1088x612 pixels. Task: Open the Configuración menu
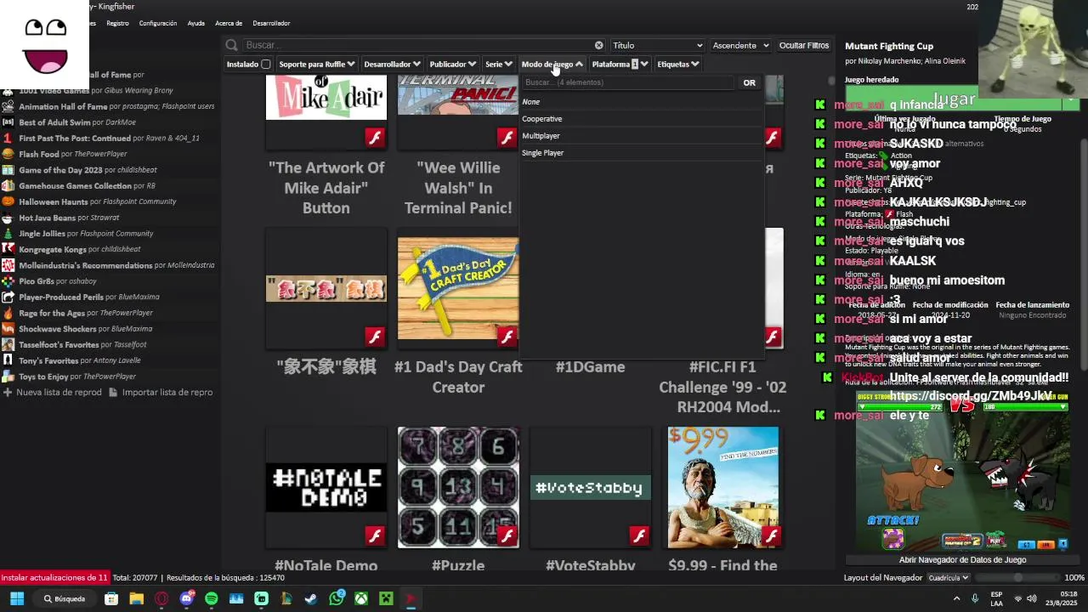point(158,23)
